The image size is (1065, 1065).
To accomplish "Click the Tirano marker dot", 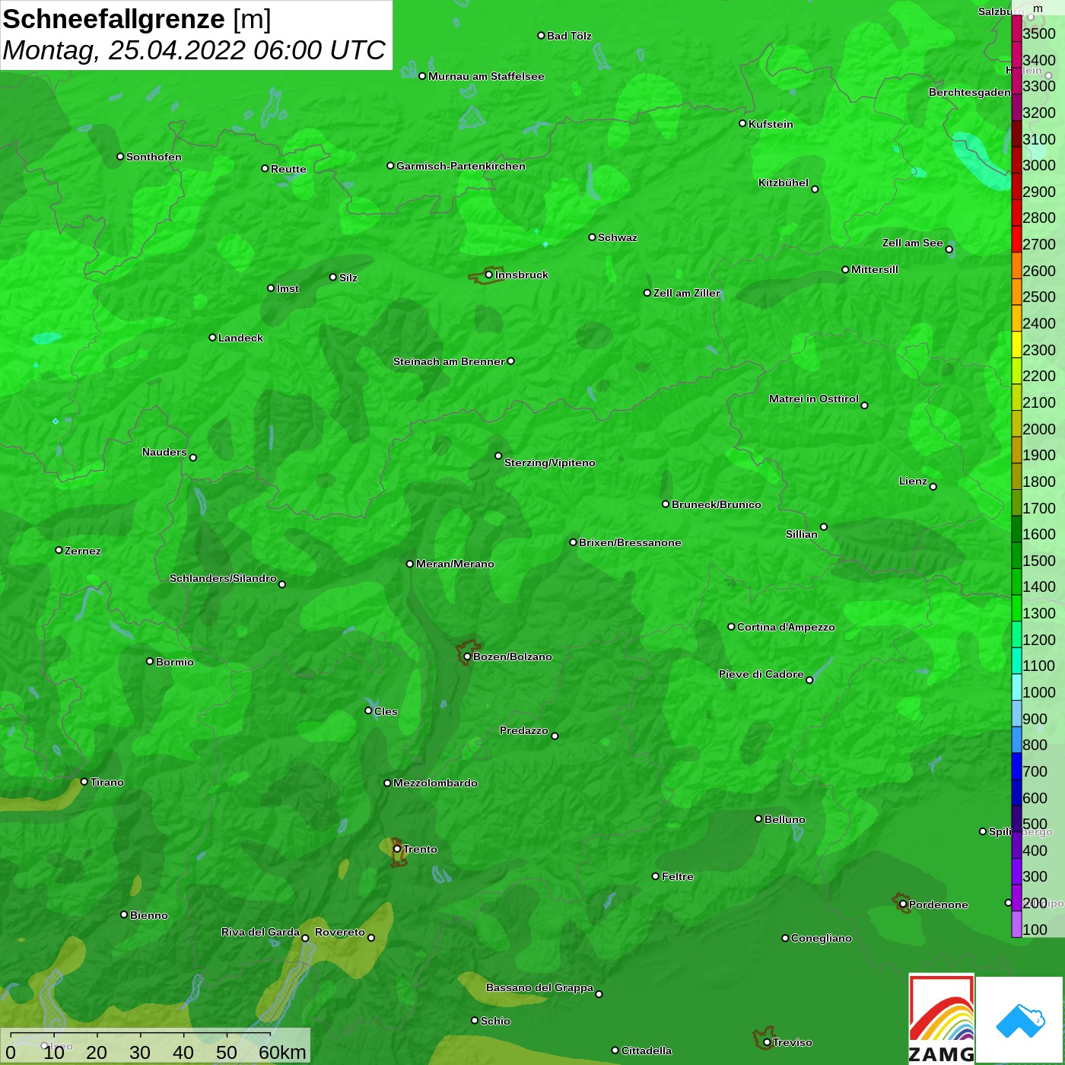I will (84, 782).
